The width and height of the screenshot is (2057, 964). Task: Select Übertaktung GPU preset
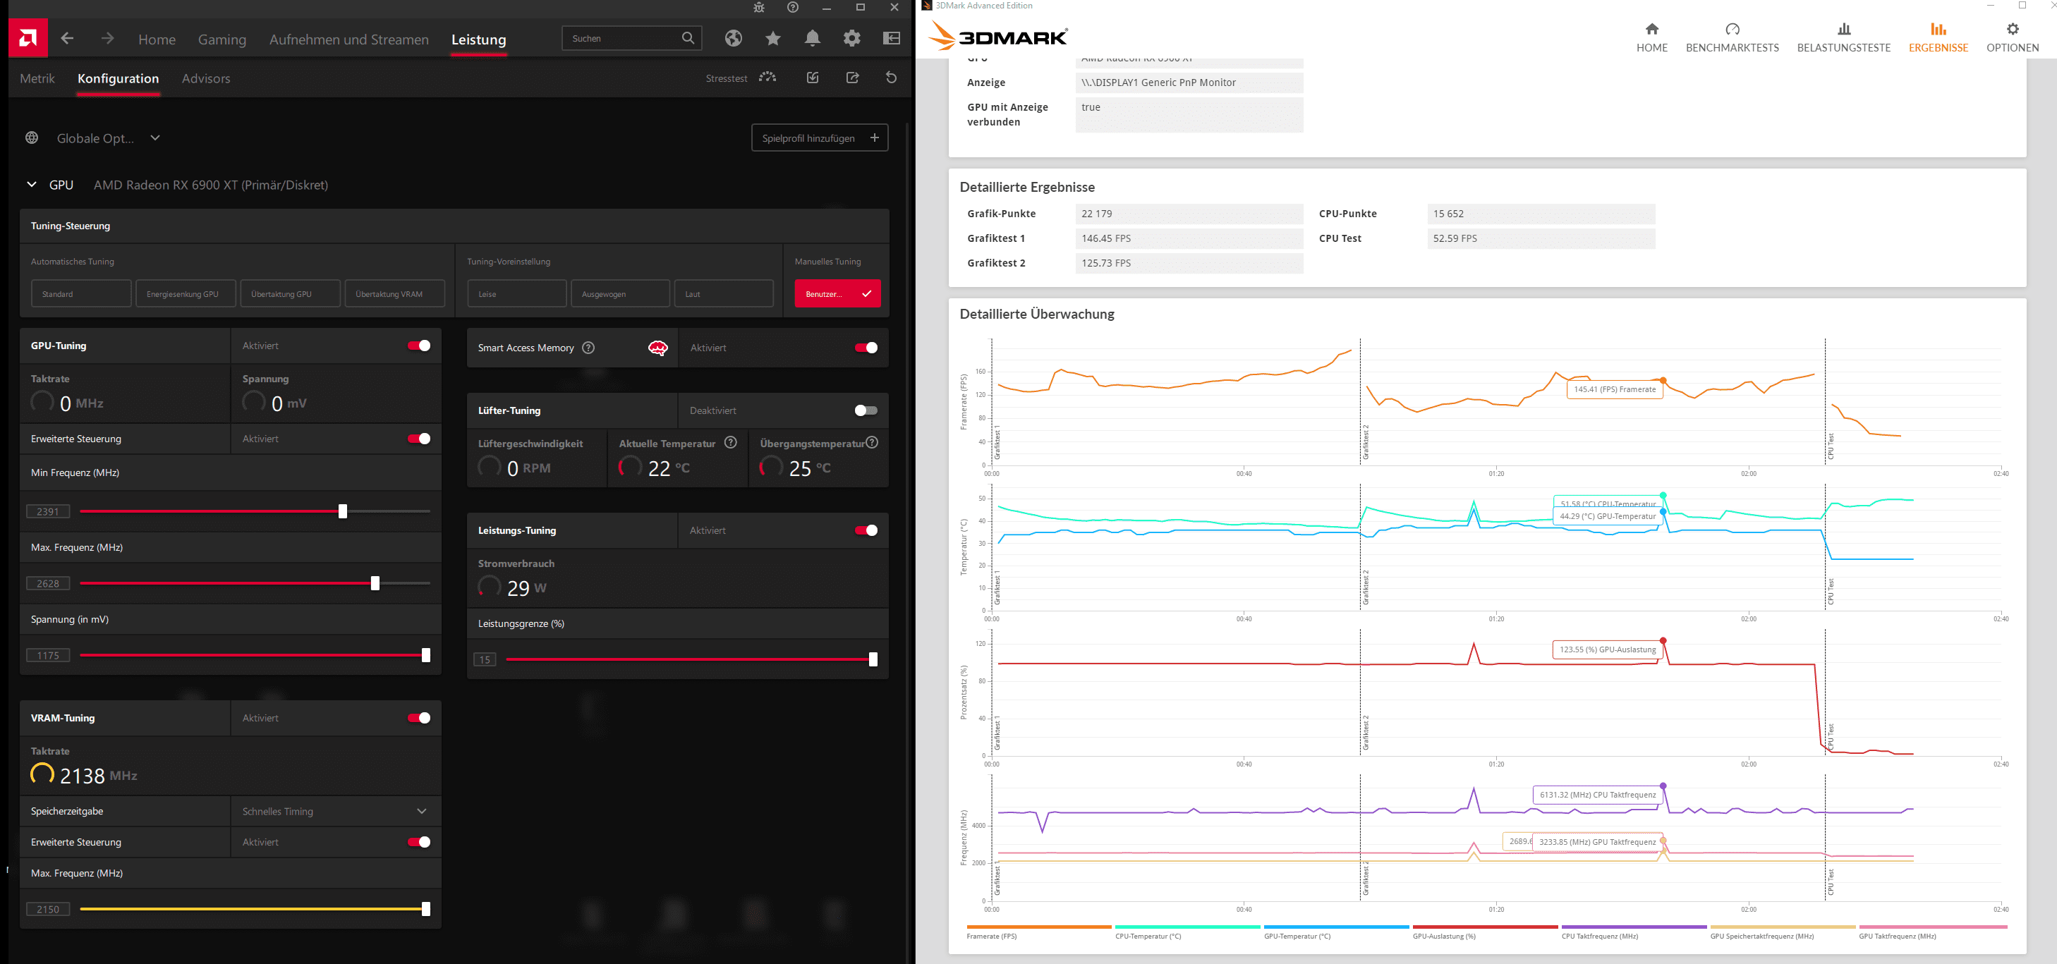291,293
